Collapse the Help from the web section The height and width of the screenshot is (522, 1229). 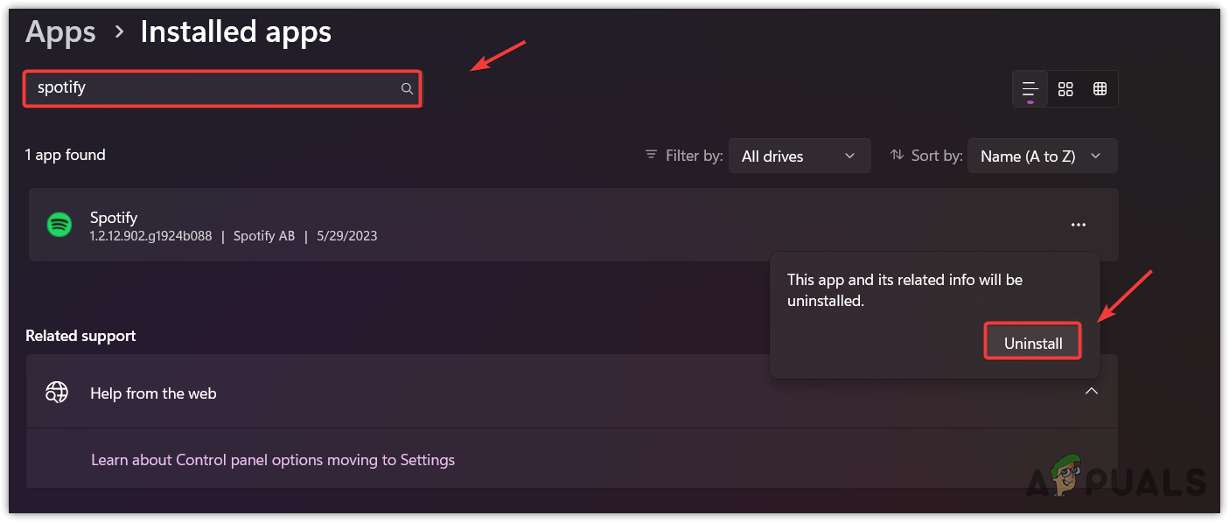(x=1092, y=392)
